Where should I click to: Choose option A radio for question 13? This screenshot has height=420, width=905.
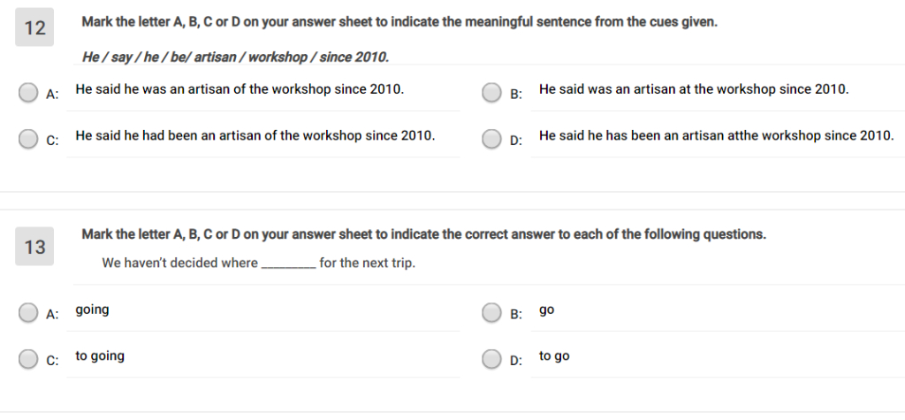[x=27, y=312]
